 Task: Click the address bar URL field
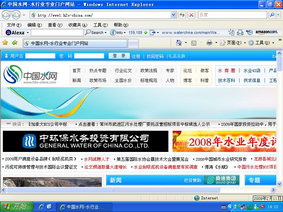[x=101, y=15]
